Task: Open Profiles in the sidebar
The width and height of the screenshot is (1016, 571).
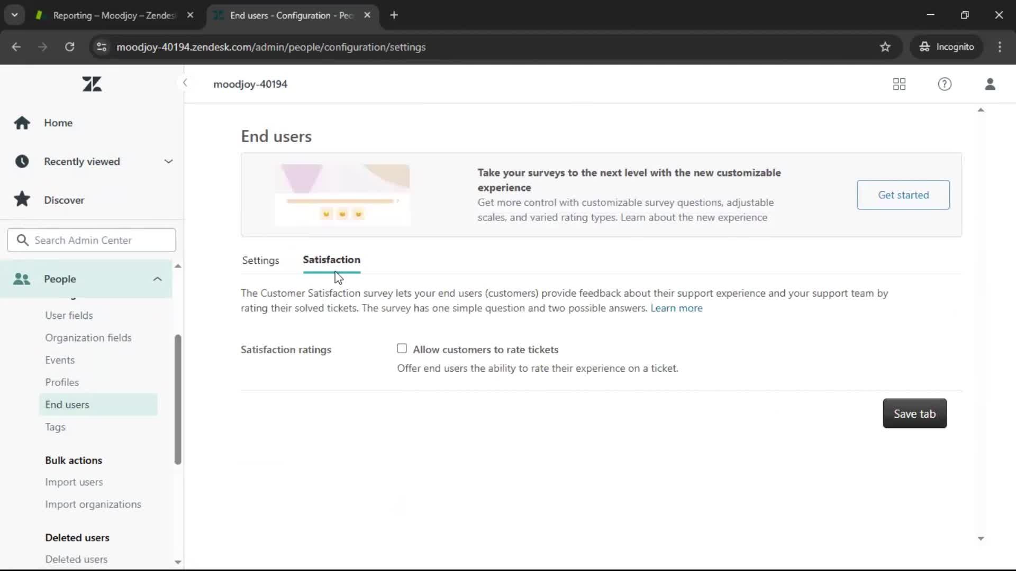Action: 62,382
